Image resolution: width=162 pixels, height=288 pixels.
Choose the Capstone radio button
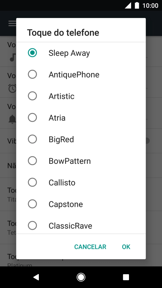click(32, 204)
